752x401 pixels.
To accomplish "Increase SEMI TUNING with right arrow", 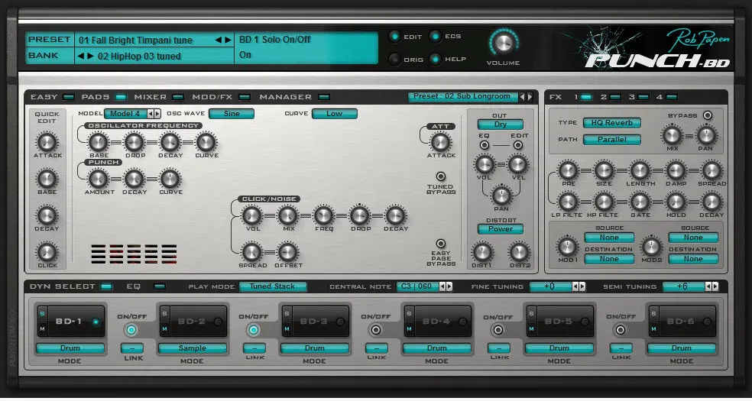I will [715, 286].
